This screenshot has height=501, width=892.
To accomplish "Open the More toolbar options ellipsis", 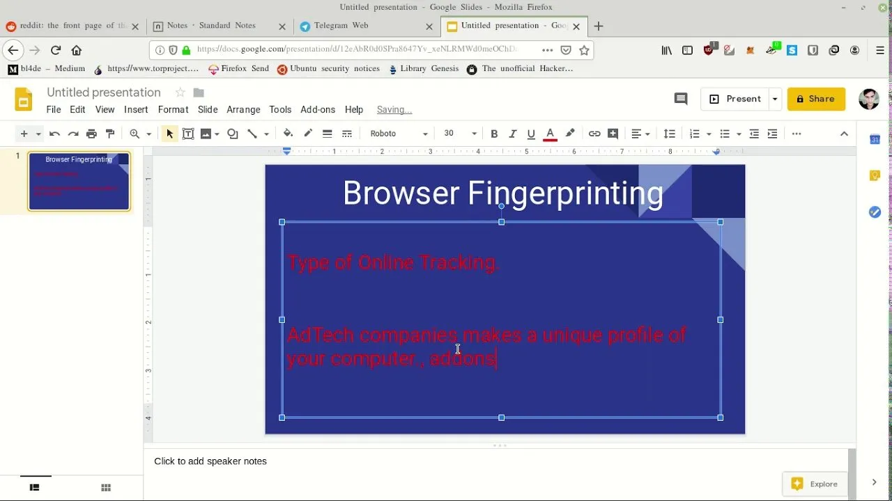I will tap(797, 134).
